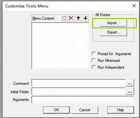Click the Import... button
140x118 pixels.
113,23
